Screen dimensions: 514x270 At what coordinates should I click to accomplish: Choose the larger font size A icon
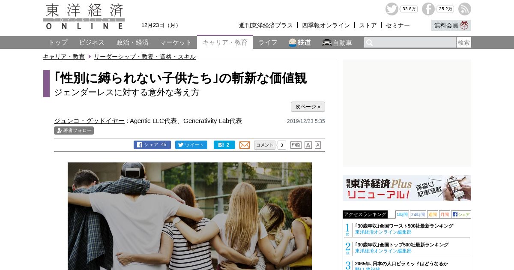pos(308,145)
